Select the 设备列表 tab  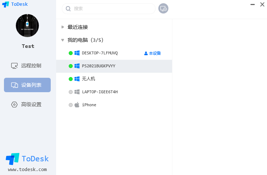(x=27, y=85)
